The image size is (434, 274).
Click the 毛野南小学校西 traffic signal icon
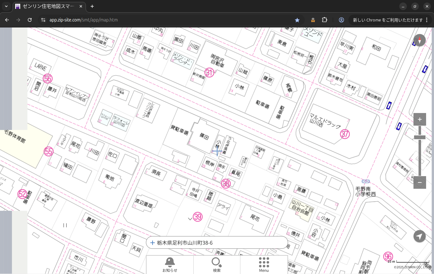pos(366,181)
